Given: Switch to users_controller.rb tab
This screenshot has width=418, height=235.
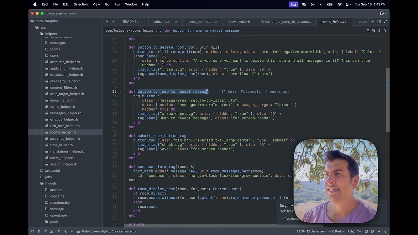Looking at the screenshot, I should point(202,22).
